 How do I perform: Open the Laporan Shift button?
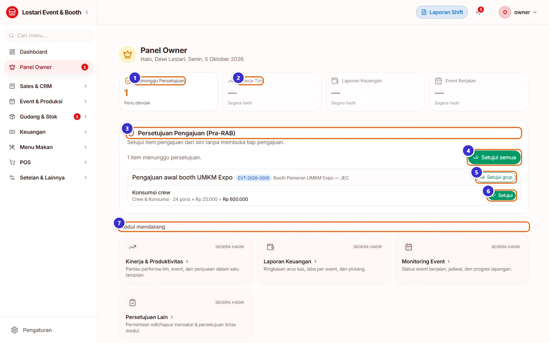pos(442,12)
